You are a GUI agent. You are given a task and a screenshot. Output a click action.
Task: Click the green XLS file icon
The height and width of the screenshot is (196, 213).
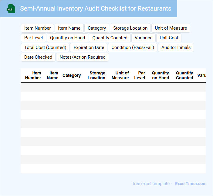(11, 9)
